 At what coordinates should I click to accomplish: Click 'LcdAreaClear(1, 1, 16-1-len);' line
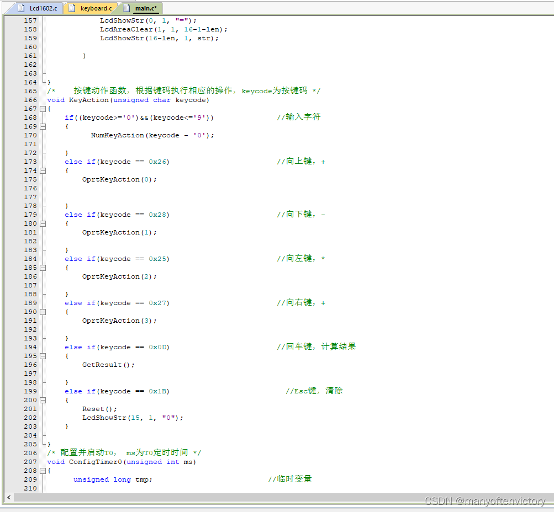[163, 30]
